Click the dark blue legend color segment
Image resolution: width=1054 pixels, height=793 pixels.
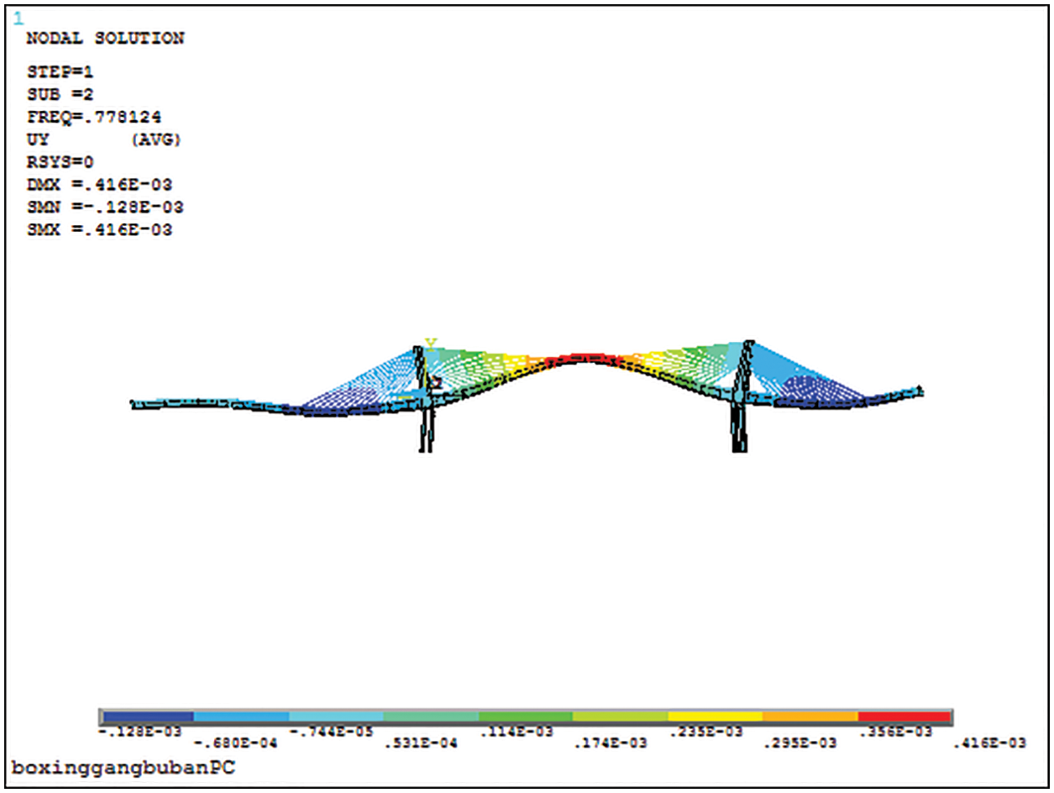pyautogui.click(x=147, y=716)
